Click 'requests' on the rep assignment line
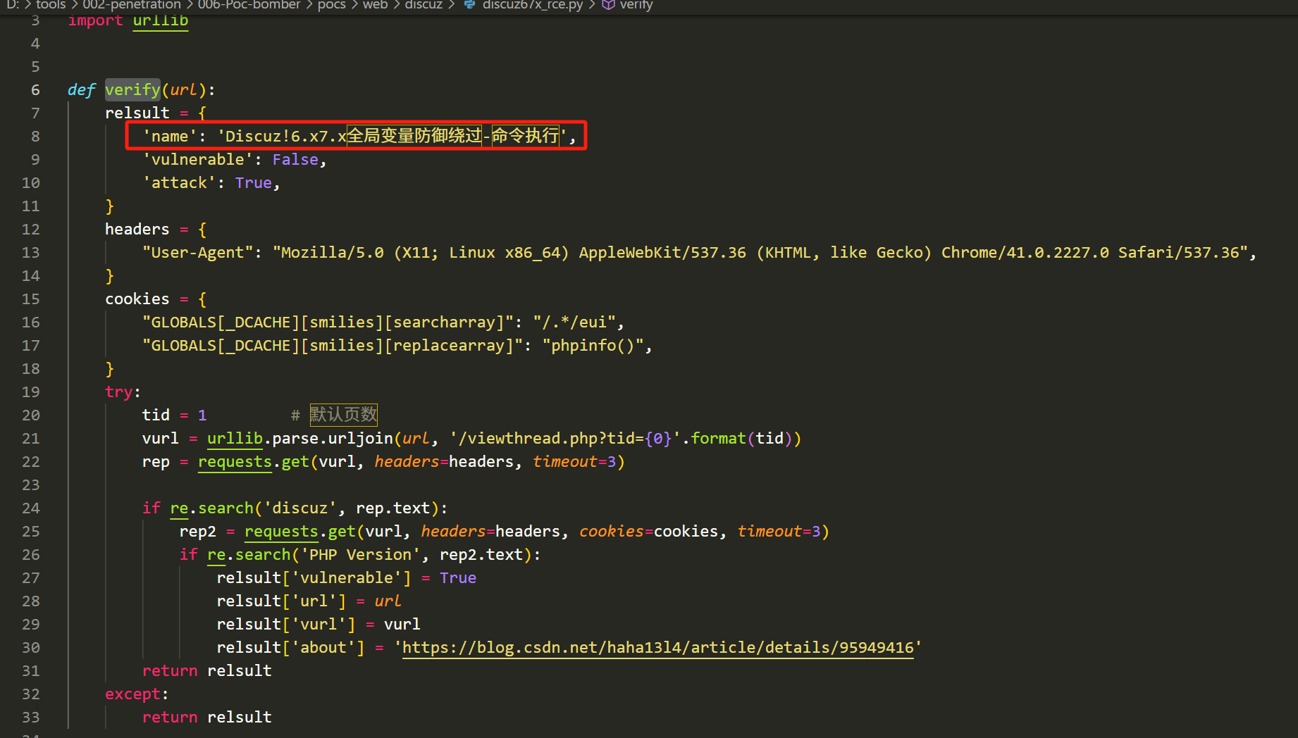Screen dimensions: 1298x738 (235, 462)
